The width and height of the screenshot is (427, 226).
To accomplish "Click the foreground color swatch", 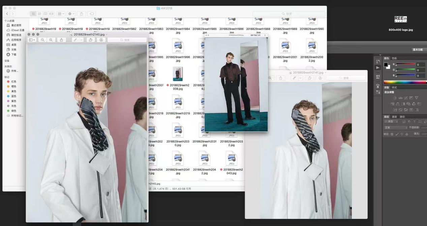I will coord(386,64).
